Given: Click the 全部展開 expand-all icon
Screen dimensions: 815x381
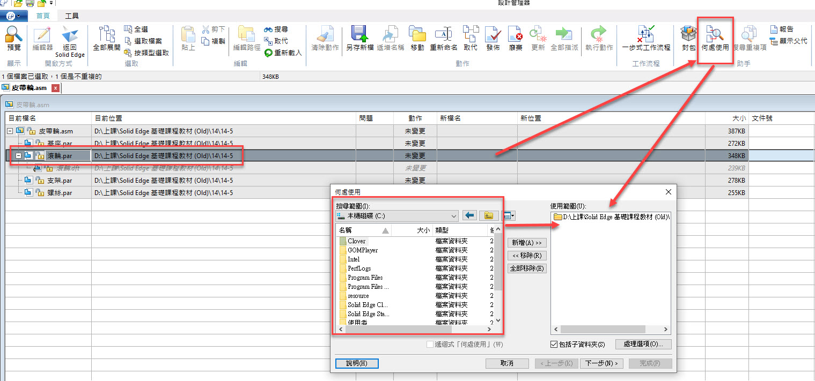Looking at the screenshot, I should (x=107, y=34).
